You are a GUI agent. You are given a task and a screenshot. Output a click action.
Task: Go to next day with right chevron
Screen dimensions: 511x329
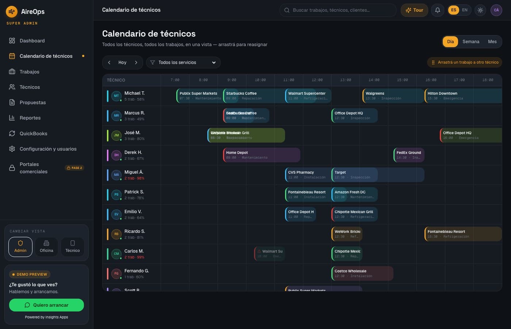[136, 63]
